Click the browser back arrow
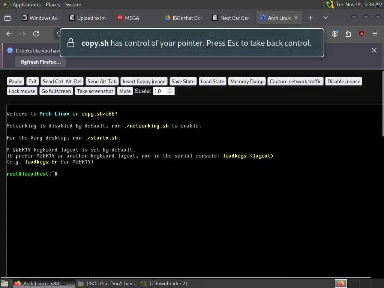 9,34
